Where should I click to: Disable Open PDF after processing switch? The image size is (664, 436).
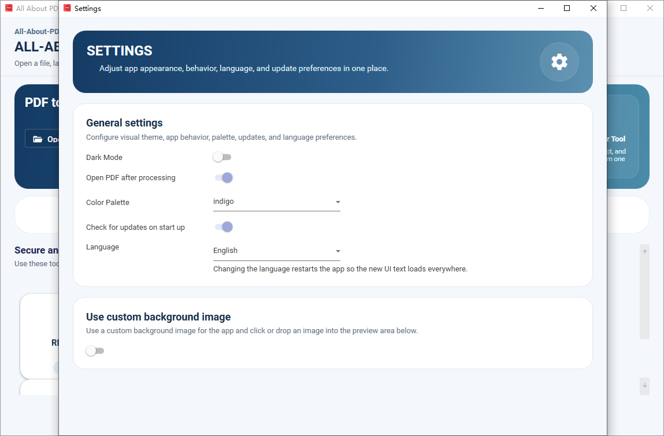224,177
